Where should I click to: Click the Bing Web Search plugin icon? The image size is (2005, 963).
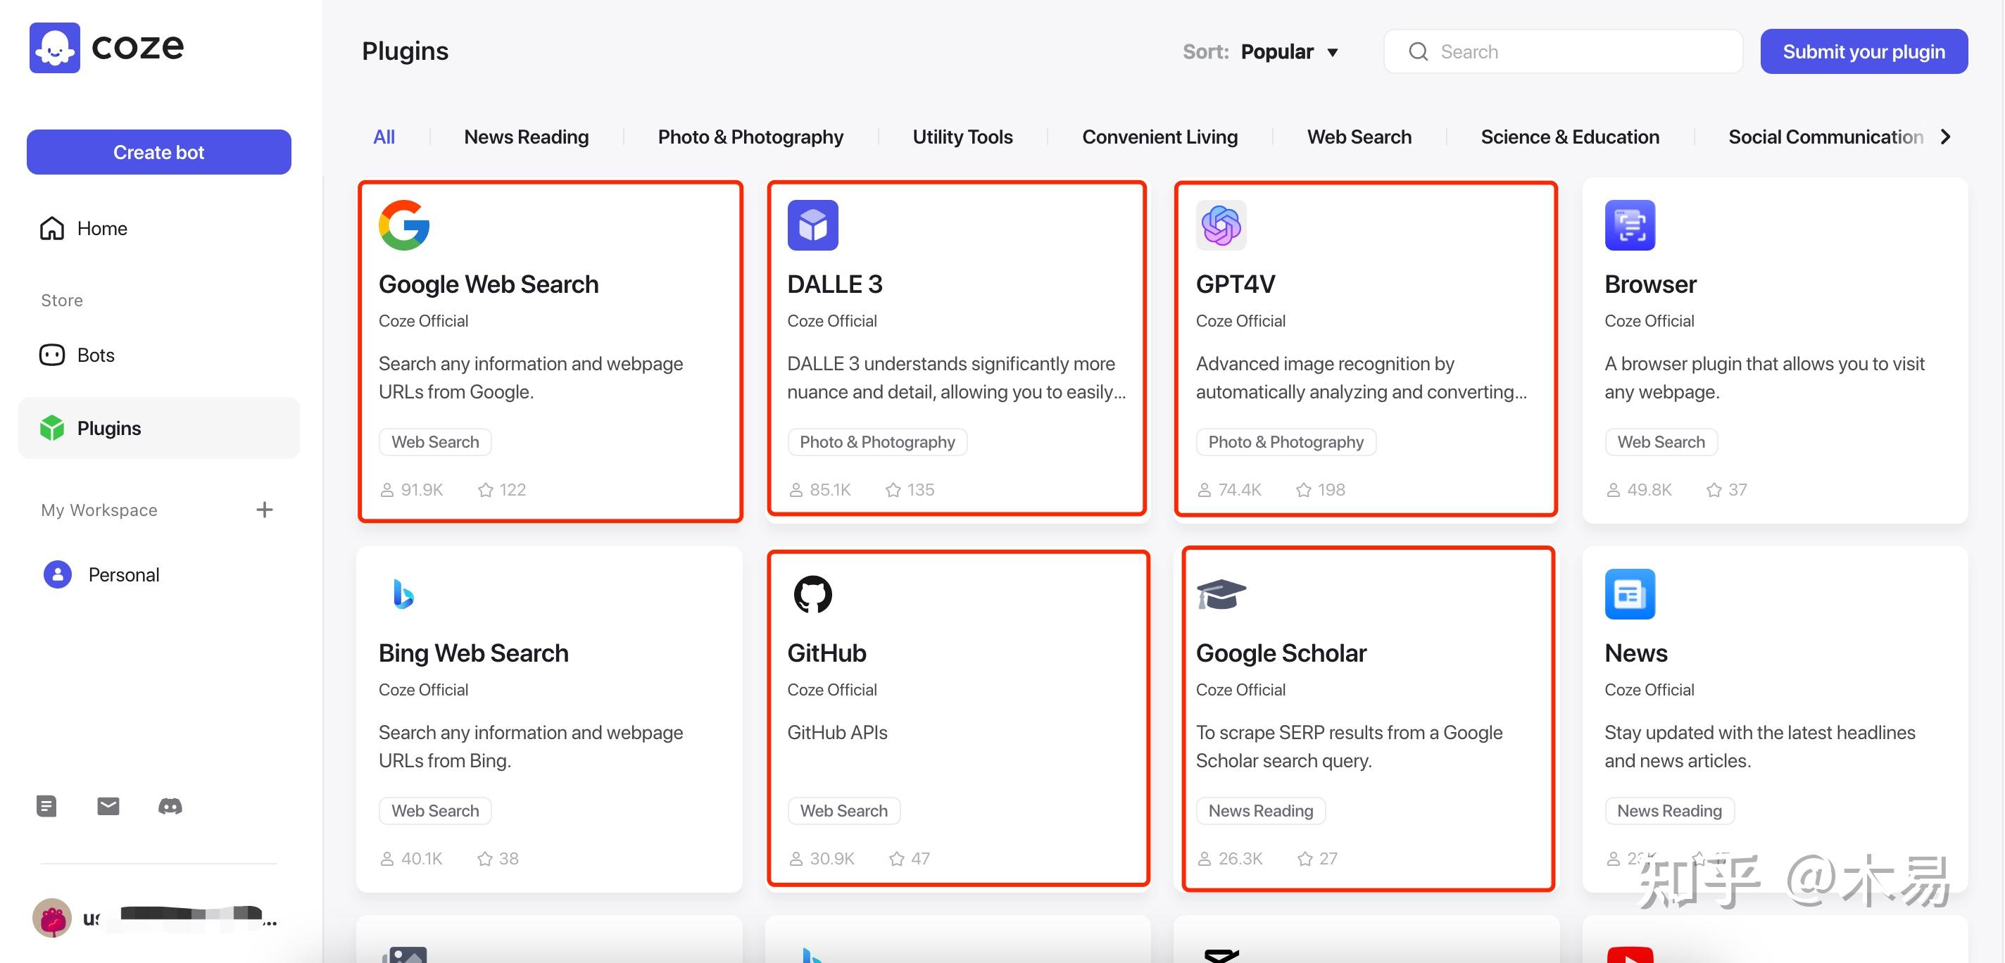coord(403,590)
